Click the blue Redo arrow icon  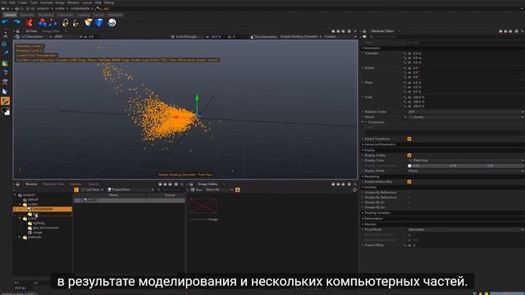coord(16,22)
